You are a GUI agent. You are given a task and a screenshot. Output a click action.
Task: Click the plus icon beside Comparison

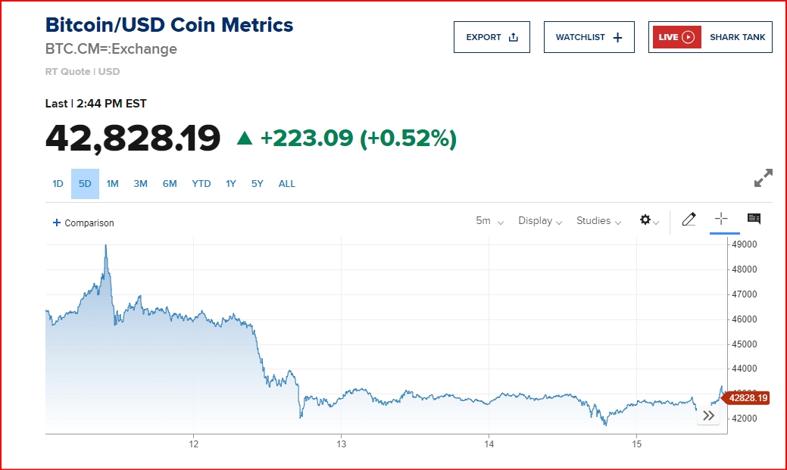tap(56, 223)
